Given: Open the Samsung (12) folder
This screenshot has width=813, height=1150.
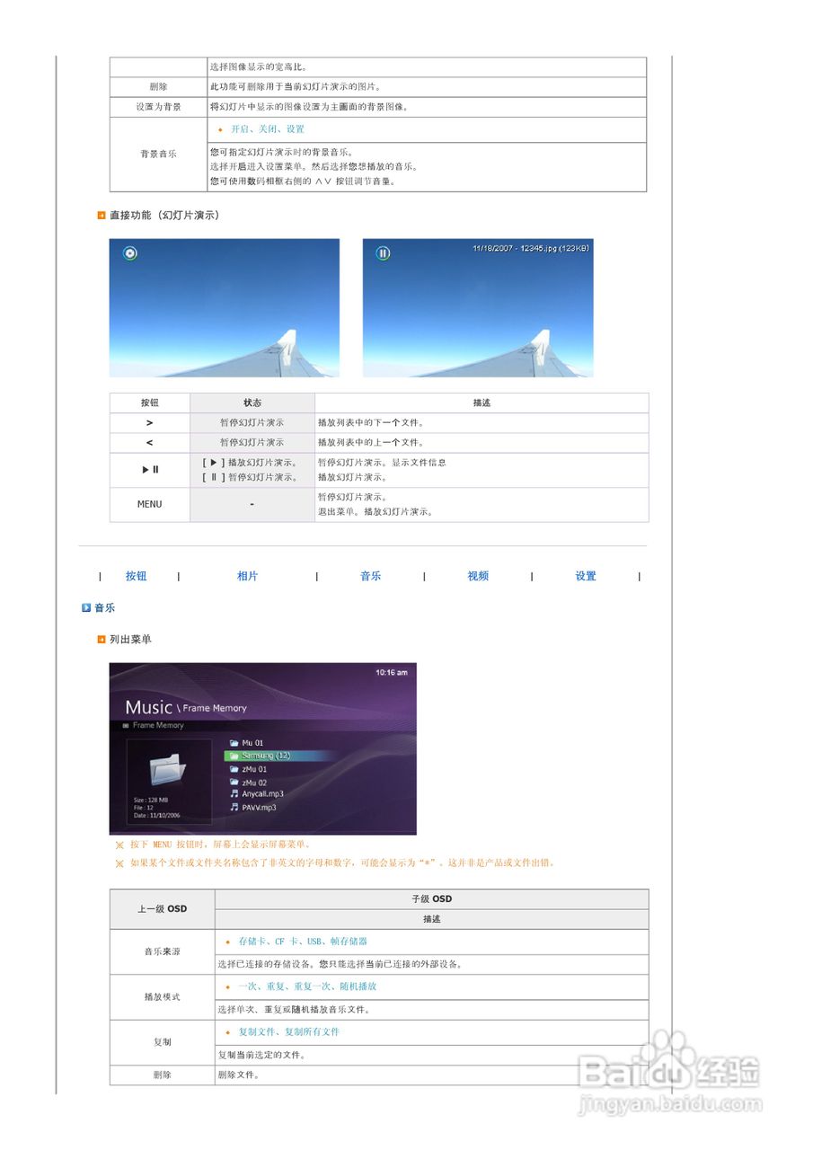Looking at the screenshot, I should tap(268, 756).
